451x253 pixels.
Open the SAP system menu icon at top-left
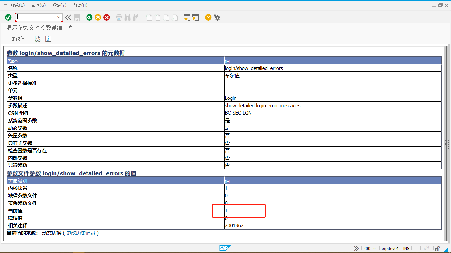(x=5, y=5)
